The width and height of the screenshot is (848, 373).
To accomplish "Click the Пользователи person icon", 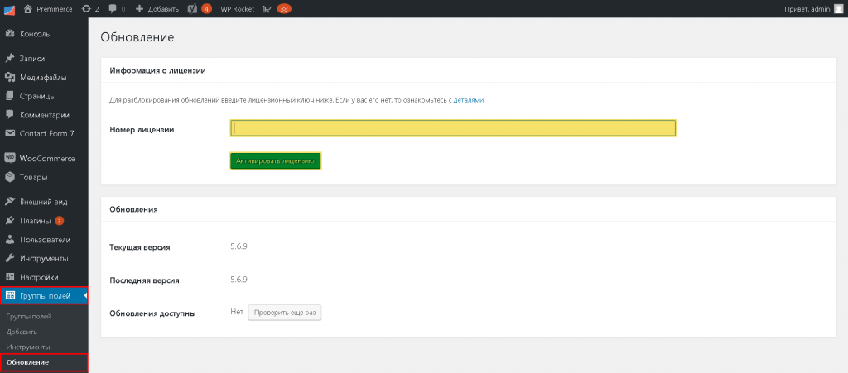I will (x=9, y=239).
